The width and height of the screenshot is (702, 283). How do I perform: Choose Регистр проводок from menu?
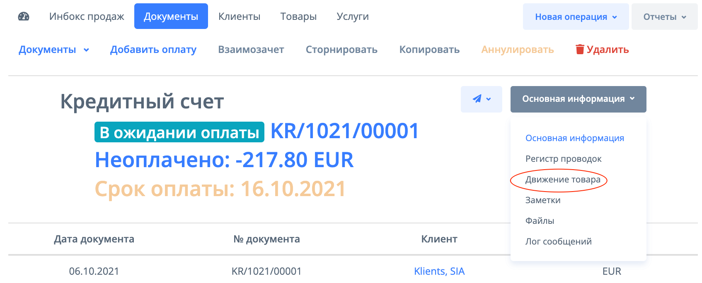point(563,159)
